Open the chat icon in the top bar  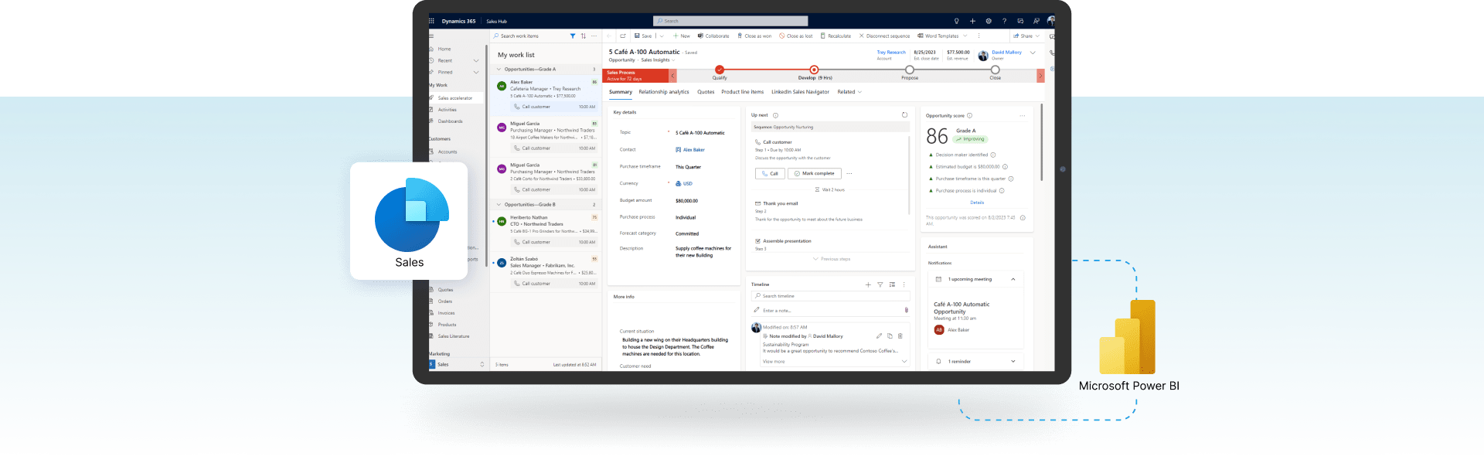pyautogui.click(x=1020, y=21)
